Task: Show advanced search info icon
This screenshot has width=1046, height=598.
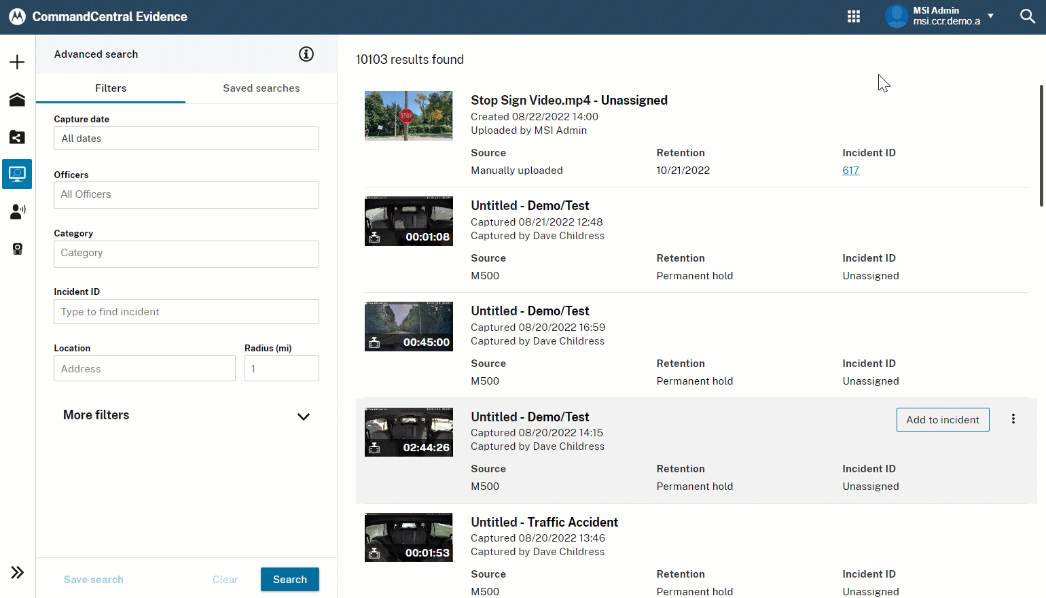Action: pos(306,54)
